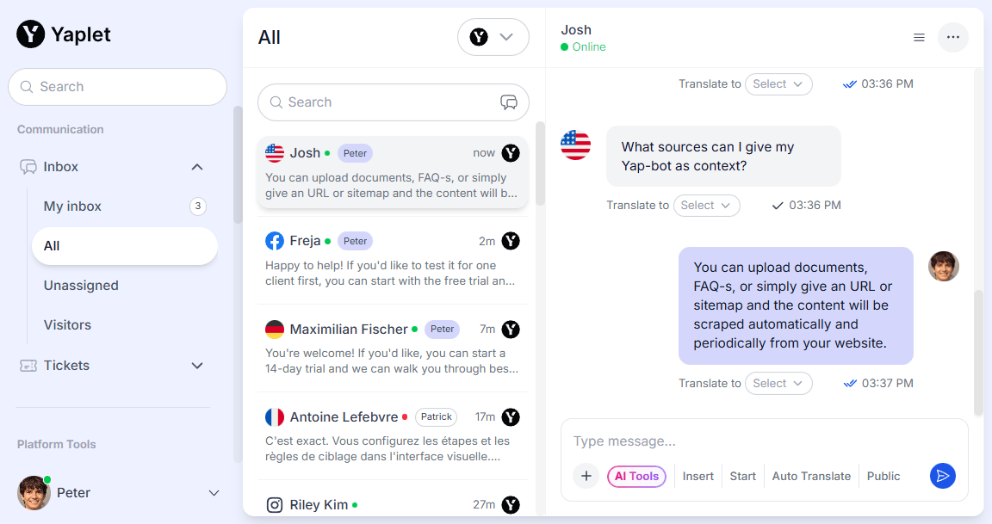Screen dimensions: 992x524
Task: Expand the Tickets section
Action: coord(197,366)
